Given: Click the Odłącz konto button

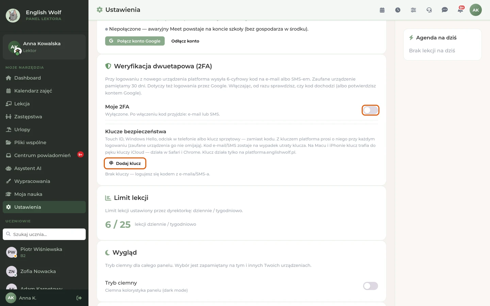Looking at the screenshot, I should (x=185, y=41).
